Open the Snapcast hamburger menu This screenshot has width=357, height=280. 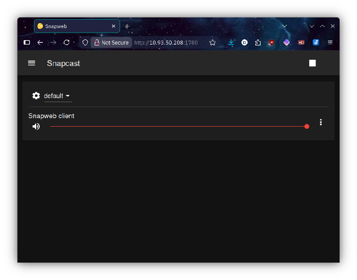click(x=31, y=63)
